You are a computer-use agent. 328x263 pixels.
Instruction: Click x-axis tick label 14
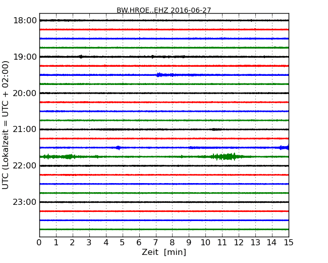point(272,243)
